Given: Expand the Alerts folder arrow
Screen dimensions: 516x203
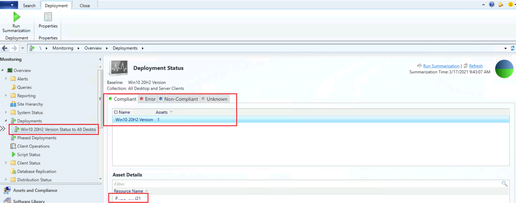Looking at the screenshot, I should (x=6, y=79).
